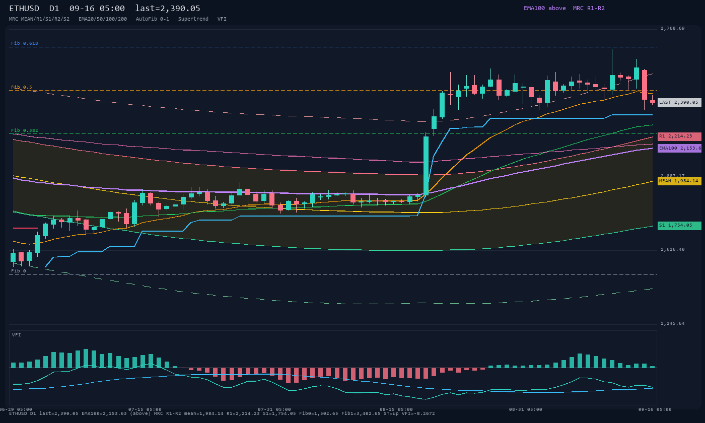Click the Fib 0.5 level label
This screenshot has height=423, width=705.
[x=22, y=87]
